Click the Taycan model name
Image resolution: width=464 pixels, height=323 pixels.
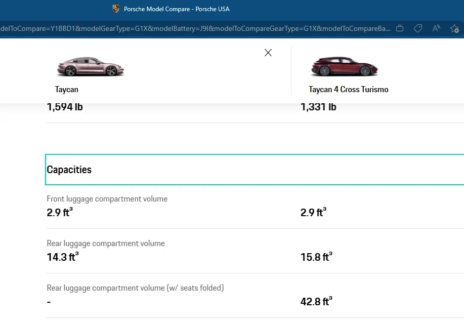(67, 90)
